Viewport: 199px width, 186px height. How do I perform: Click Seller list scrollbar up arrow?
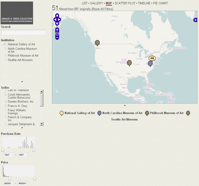point(42,91)
